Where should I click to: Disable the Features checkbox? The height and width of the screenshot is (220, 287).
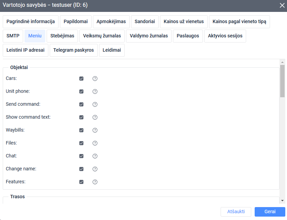pyautogui.click(x=81, y=182)
